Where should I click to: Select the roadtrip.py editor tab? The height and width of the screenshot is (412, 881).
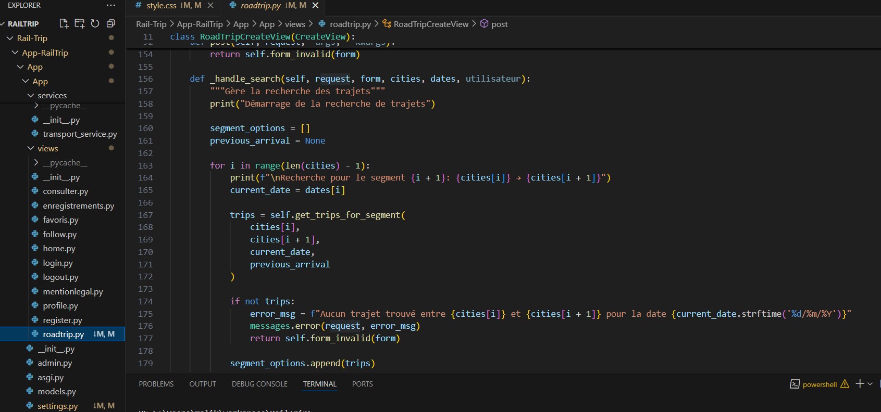click(x=274, y=5)
